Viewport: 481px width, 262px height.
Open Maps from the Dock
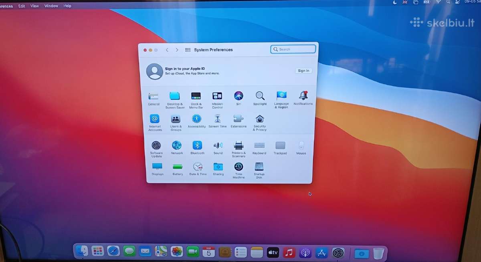click(161, 252)
